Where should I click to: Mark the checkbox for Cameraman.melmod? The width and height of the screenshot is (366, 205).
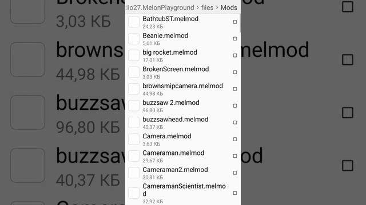[x=235, y=156]
